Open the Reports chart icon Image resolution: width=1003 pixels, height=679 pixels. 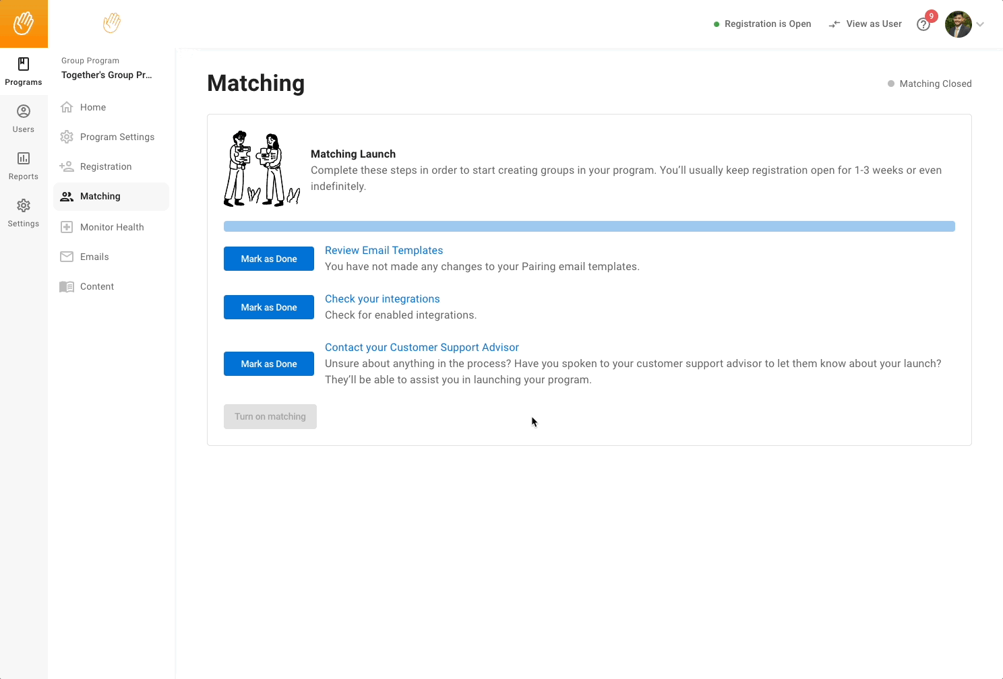coord(24,158)
